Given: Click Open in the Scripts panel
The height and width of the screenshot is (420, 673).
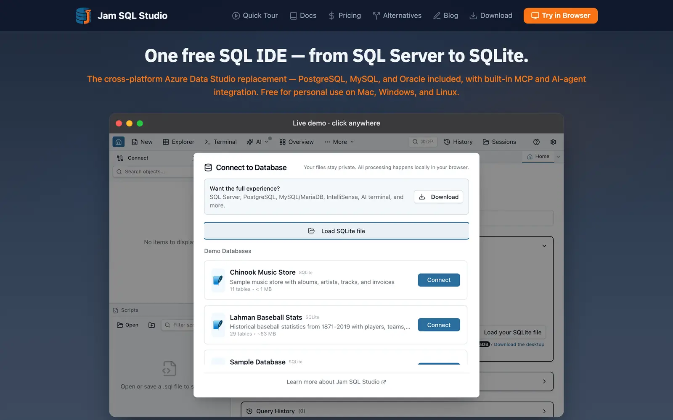Looking at the screenshot, I should point(127,325).
